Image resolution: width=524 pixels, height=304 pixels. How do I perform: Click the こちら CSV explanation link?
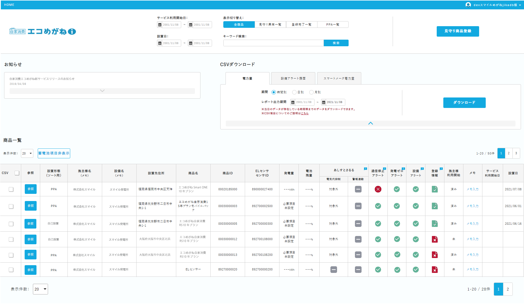[x=305, y=113]
